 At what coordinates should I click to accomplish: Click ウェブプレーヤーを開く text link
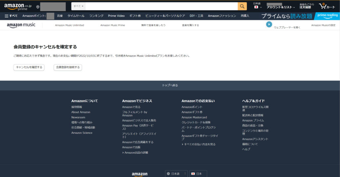point(287,28)
